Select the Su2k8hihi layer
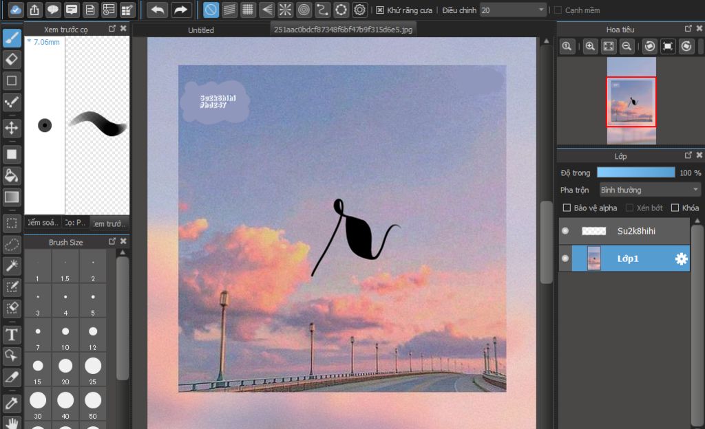This screenshot has height=429, width=705. pos(624,231)
